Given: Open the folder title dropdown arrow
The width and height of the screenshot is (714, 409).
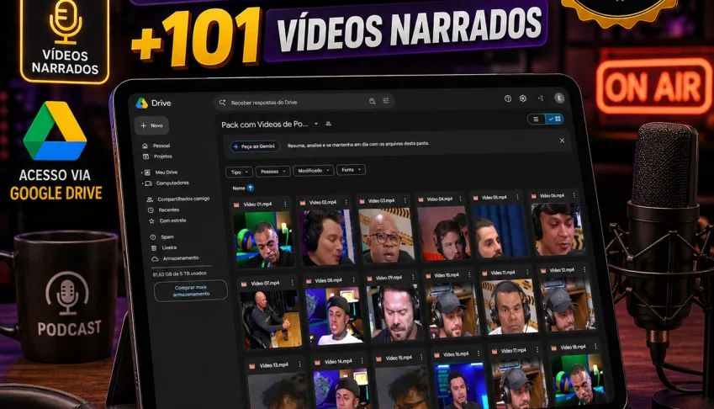Looking at the screenshot, I should point(316,124).
